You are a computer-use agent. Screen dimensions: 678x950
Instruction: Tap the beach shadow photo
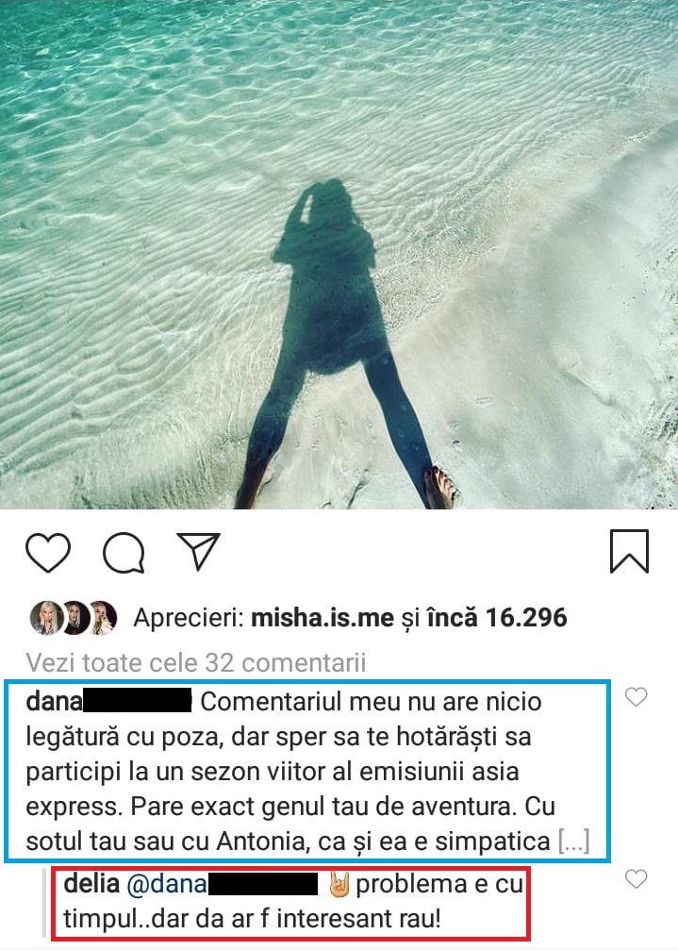(x=339, y=255)
